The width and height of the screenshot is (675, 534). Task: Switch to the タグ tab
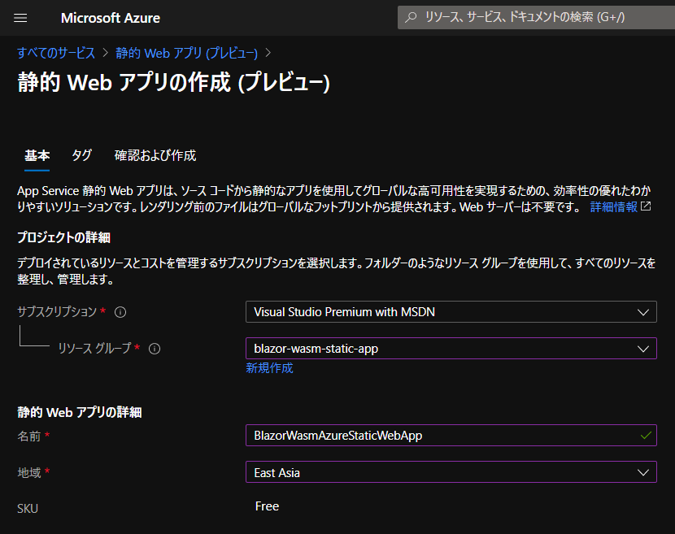pyautogui.click(x=81, y=155)
